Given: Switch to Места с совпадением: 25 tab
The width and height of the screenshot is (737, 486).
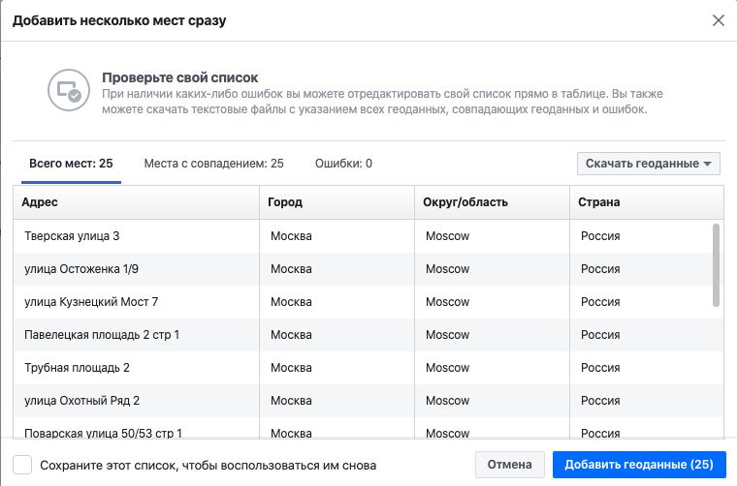Looking at the screenshot, I should [x=214, y=164].
